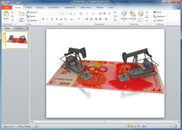Click the New Slide icon

tap(21, 14)
